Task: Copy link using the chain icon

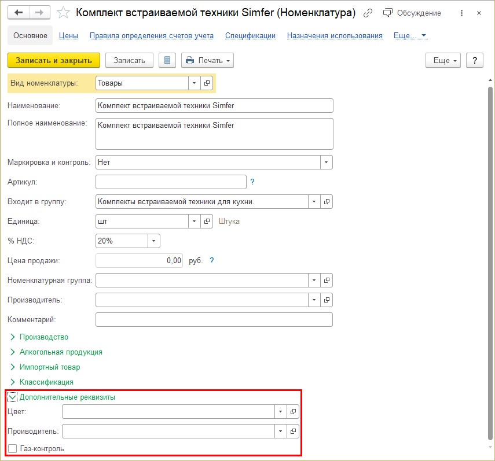Action: tap(368, 13)
